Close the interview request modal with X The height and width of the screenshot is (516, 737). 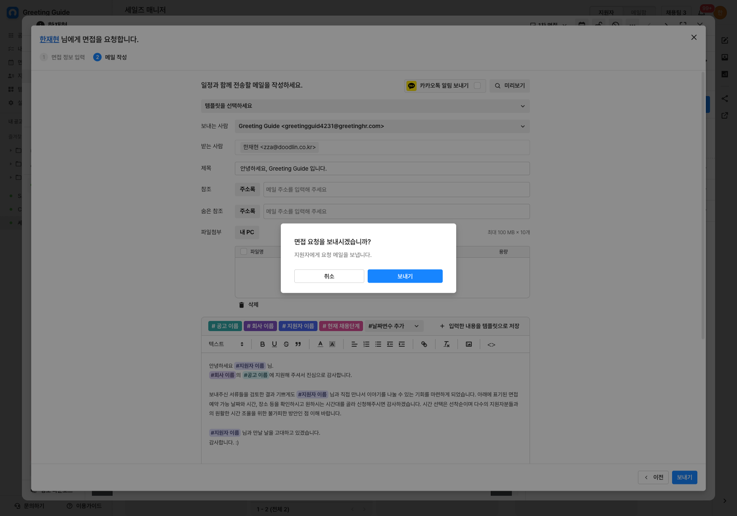coord(694,37)
